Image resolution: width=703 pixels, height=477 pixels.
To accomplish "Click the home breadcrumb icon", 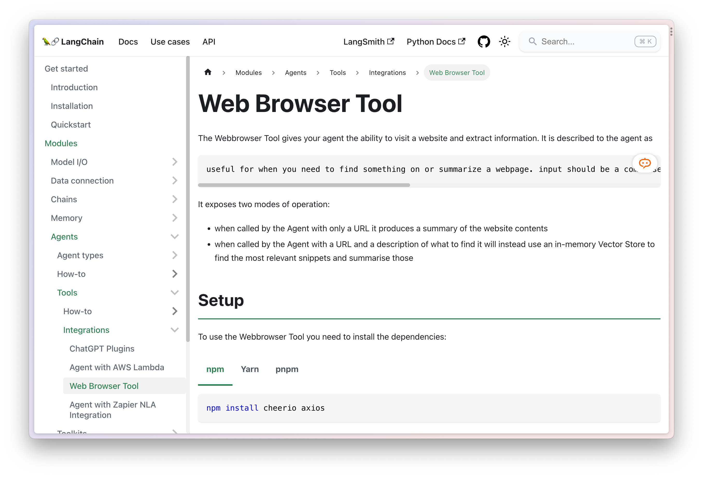I will coord(208,72).
